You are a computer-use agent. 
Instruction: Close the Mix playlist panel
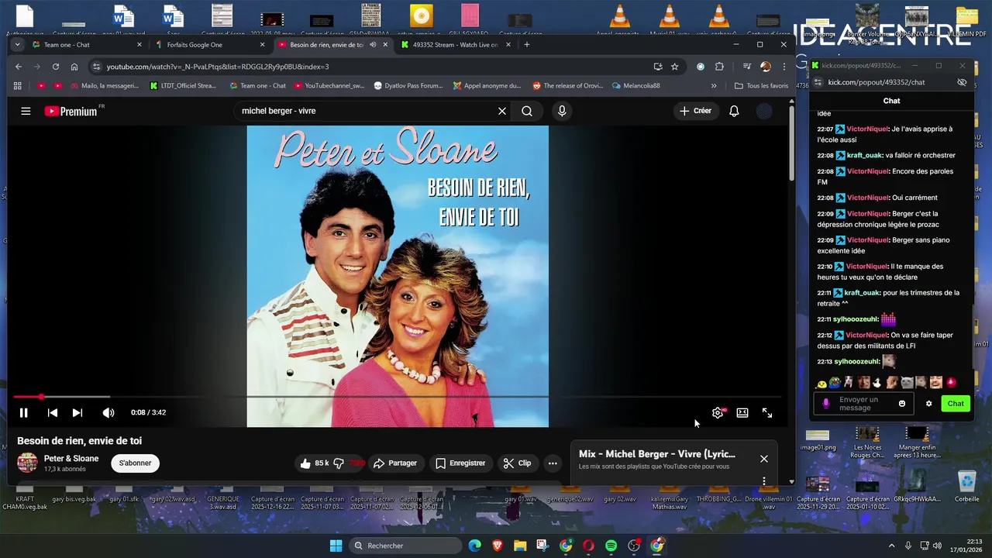(x=764, y=459)
